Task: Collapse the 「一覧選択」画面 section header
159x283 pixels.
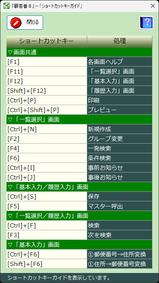Action: coord(79,119)
